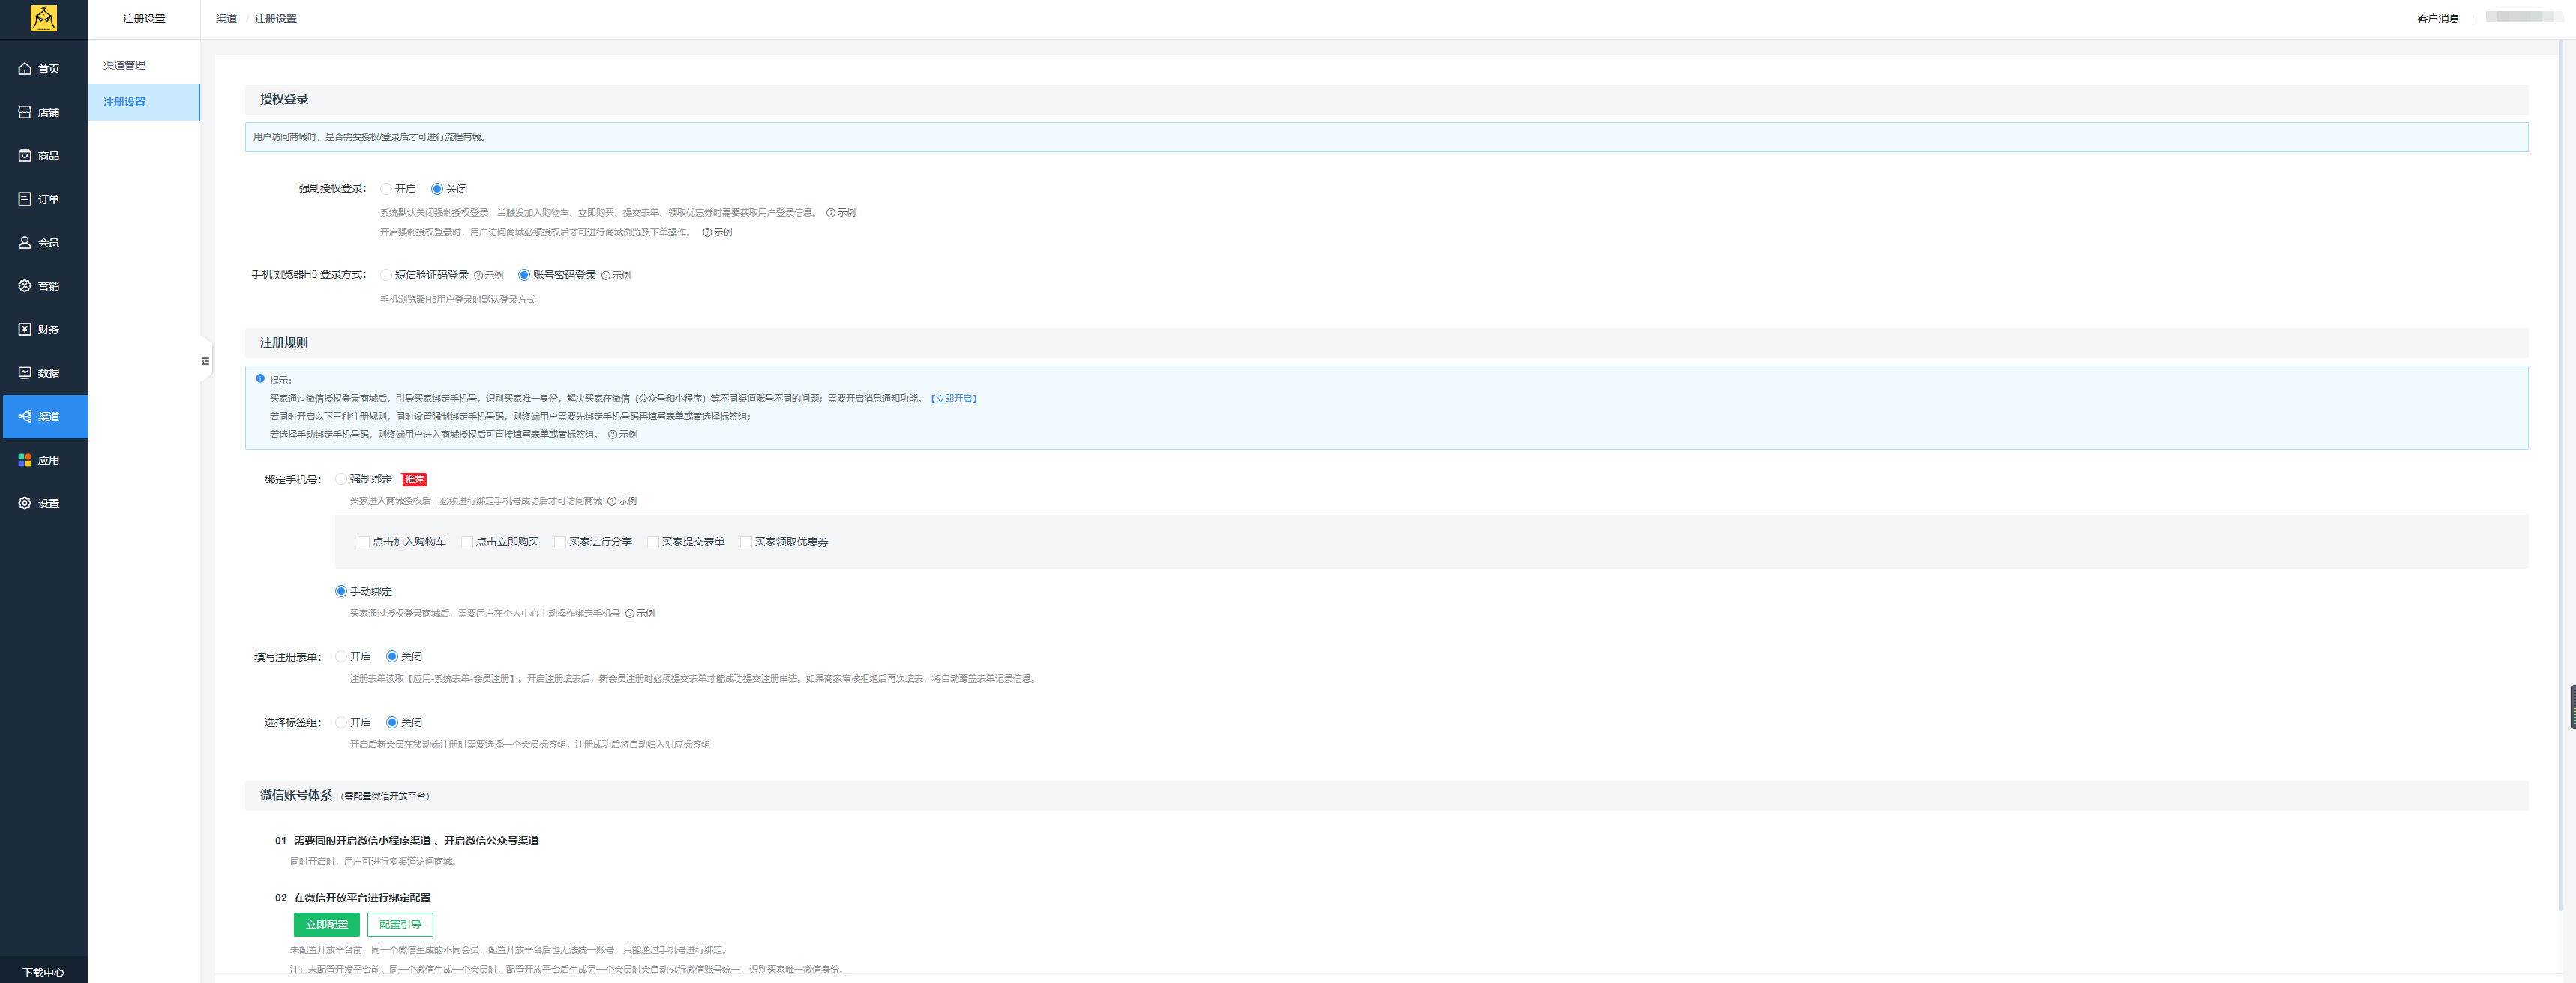The image size is (2576, 983).
Task: Check 点击加入购物车 checkbox
Action: pyautogui.click(x=364, y=542)
